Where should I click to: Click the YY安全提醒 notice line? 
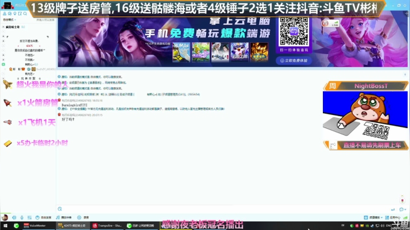point(141,109)
